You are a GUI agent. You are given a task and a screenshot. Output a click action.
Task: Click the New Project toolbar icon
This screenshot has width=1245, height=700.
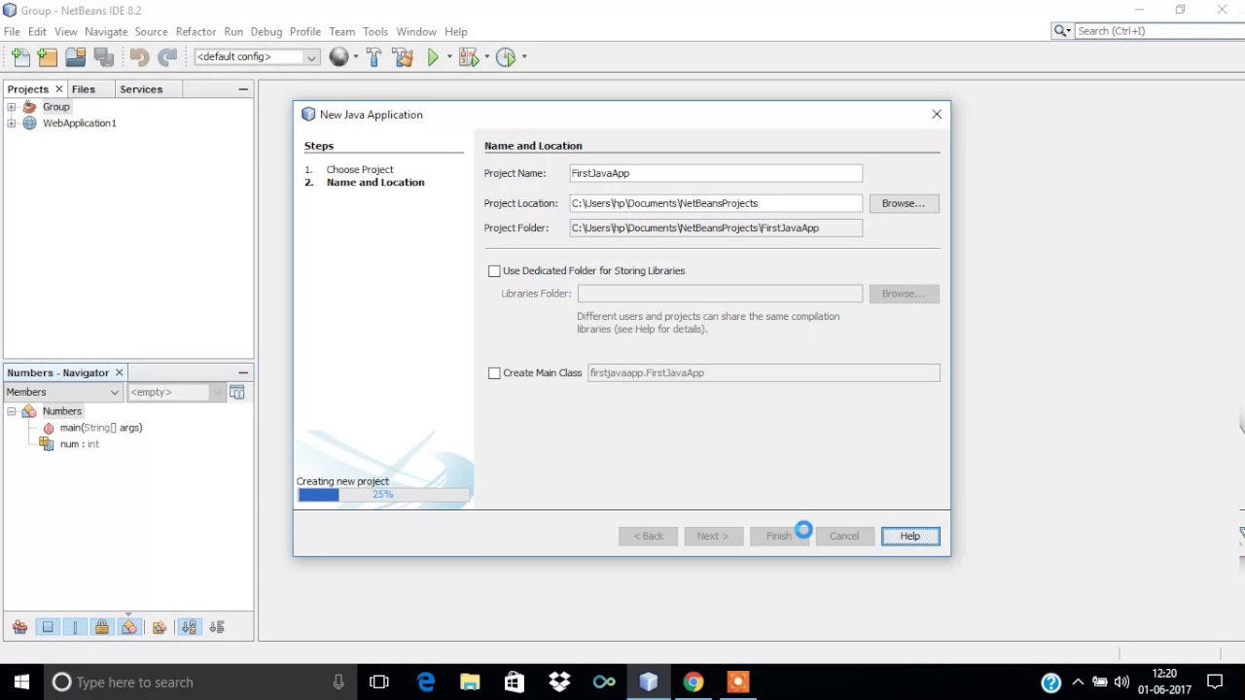[48, 57]
